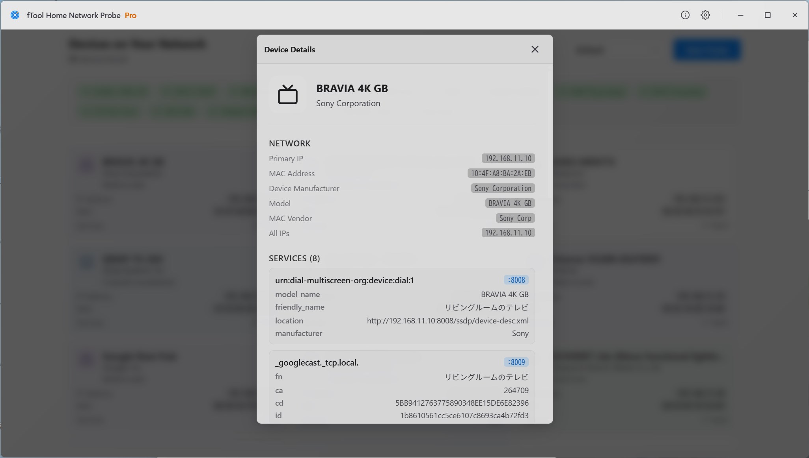This screenshot has height=458, width=809.
Task: Click the All IPs value 192.168.11.10
Action: (508, 233)
